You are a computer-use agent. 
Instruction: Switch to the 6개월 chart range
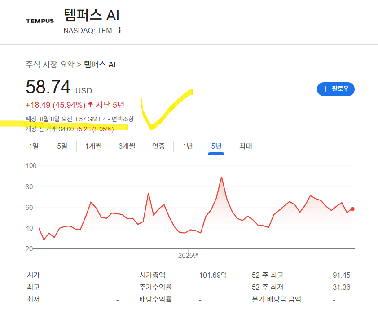pyautogui.click(x=127, y=146)
